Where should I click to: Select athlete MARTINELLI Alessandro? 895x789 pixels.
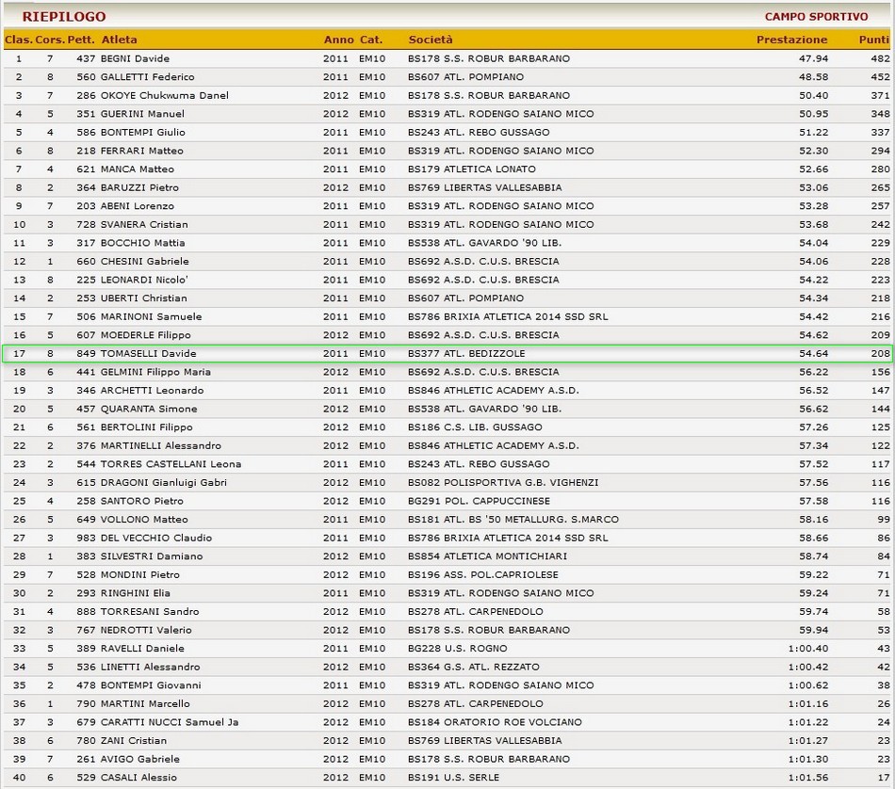pos(160,446)
